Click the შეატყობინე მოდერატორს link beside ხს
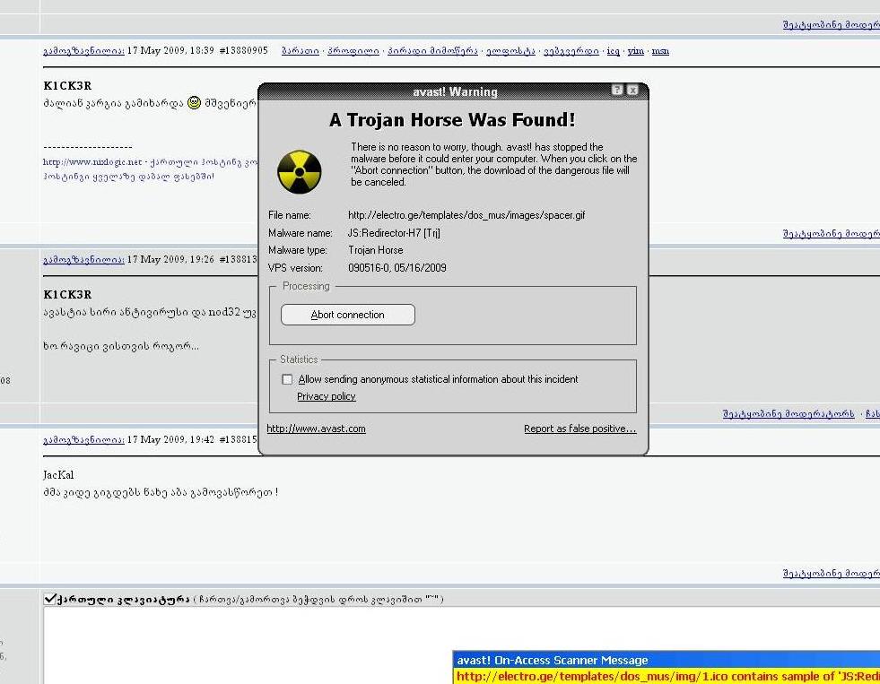 coord(789,414)
